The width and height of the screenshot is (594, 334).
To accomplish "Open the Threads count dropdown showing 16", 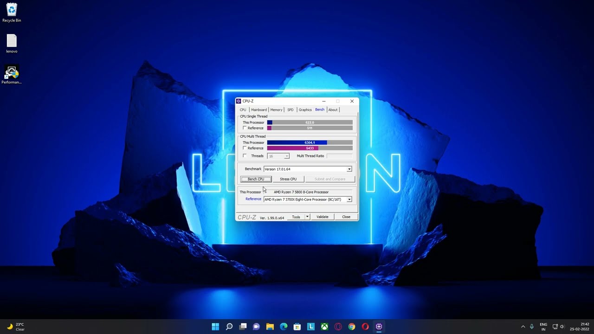I will point(278,156).
